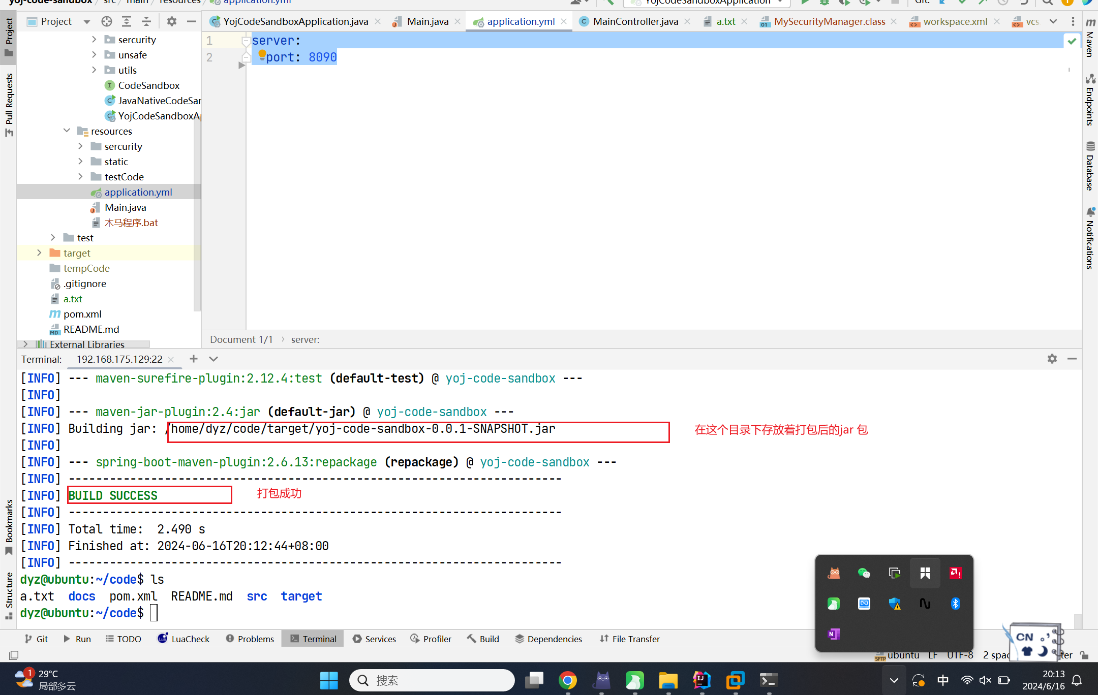Expand the sercurity java package
Image resolution: width=1098 pixels, height=695 pixels.
tap(94, 39)
